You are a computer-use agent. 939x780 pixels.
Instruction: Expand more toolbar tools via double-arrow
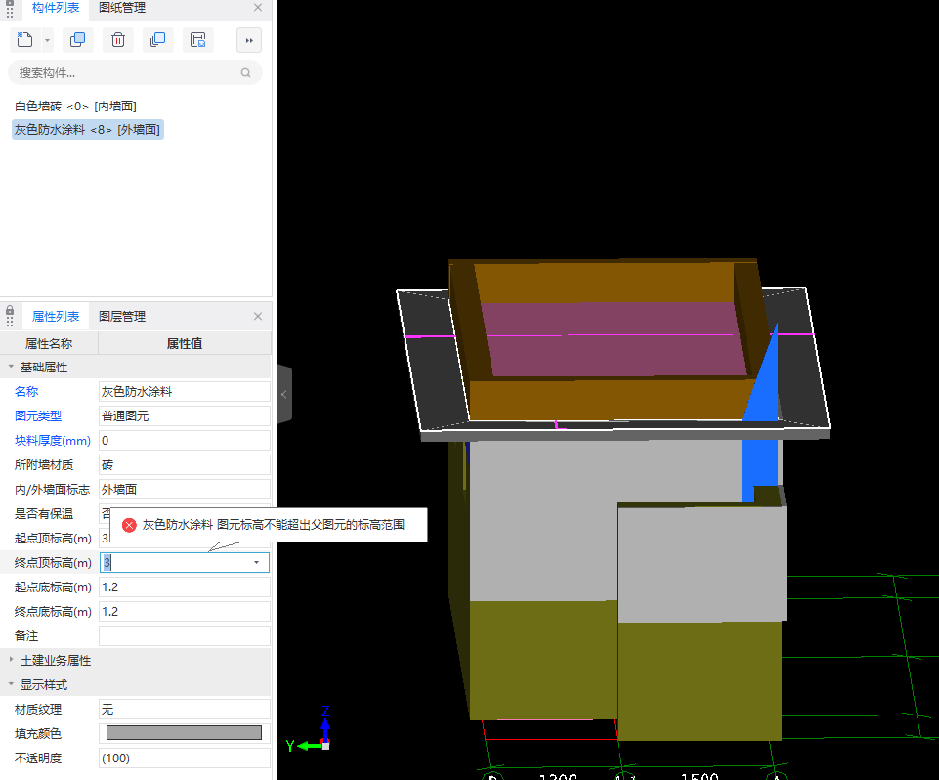click(249, 40)
